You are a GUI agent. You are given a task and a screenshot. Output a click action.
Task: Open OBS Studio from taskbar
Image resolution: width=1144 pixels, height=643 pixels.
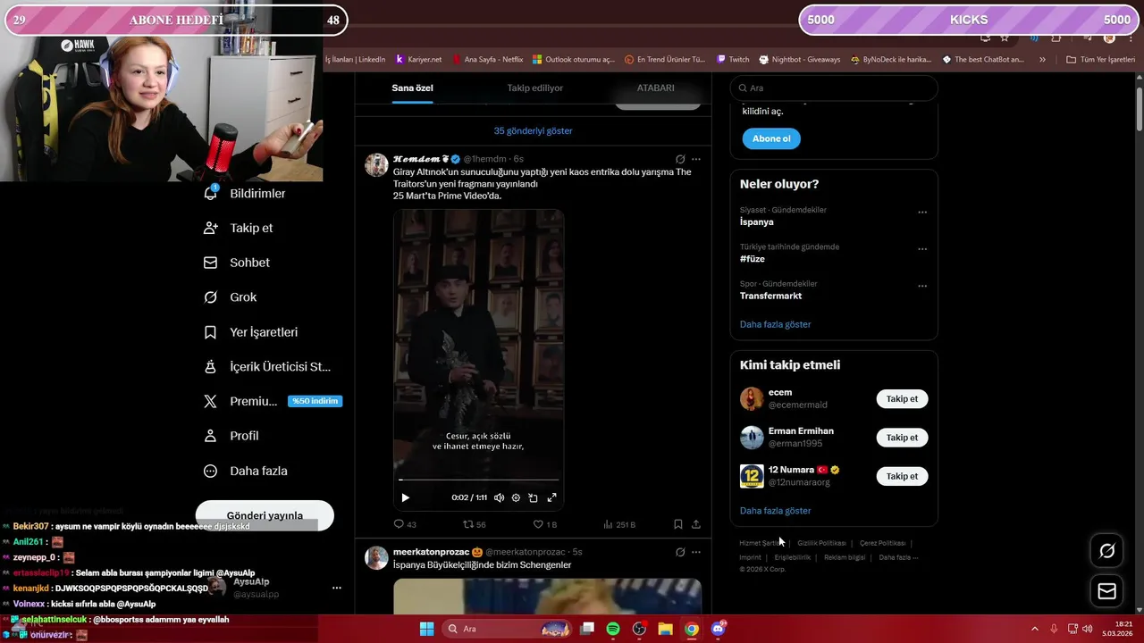coord(639,629)
